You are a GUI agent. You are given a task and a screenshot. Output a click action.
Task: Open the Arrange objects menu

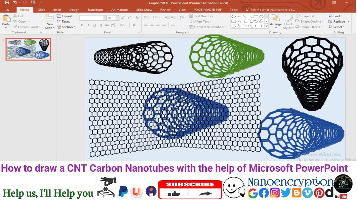pyautogui.click(x=276, y=22)
